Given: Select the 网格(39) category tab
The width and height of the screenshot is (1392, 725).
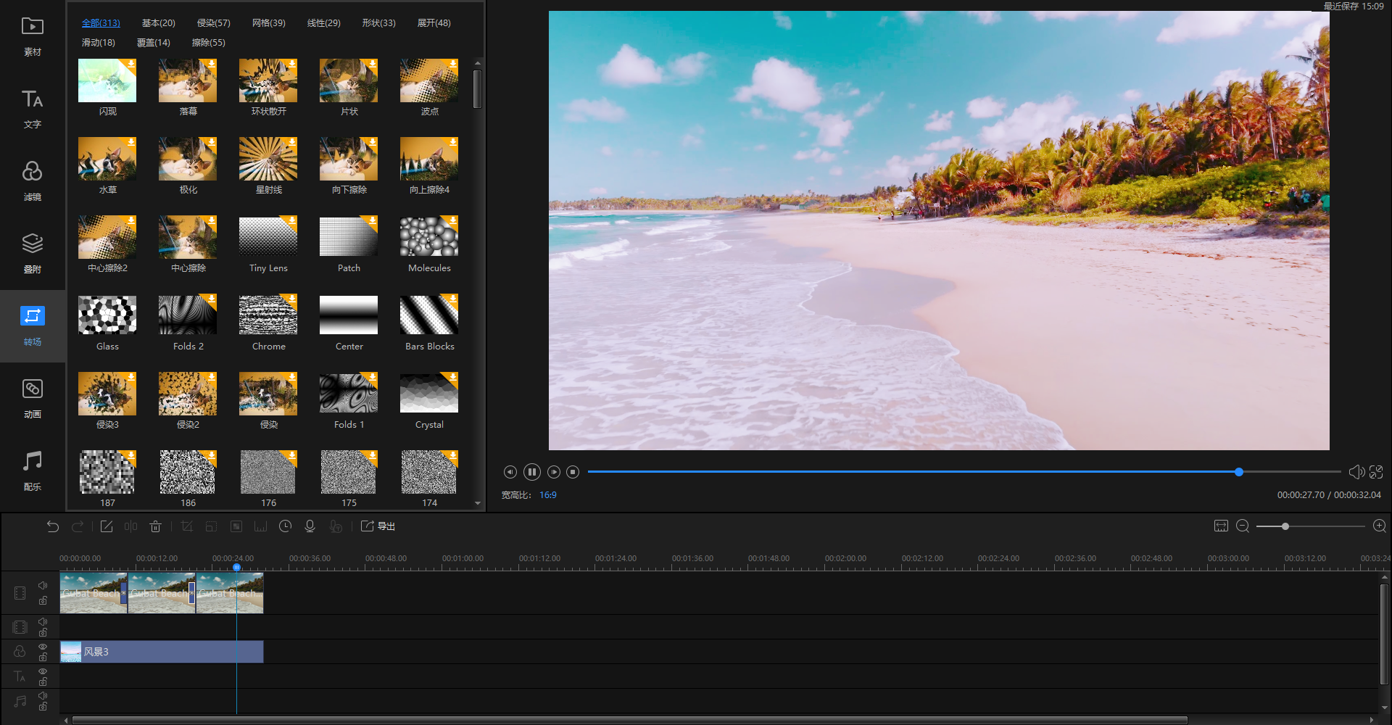Looking at the screenshot, I should point(268,23).
